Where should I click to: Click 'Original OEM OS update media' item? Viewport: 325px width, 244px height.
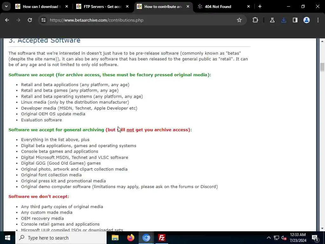coord(53,114)
